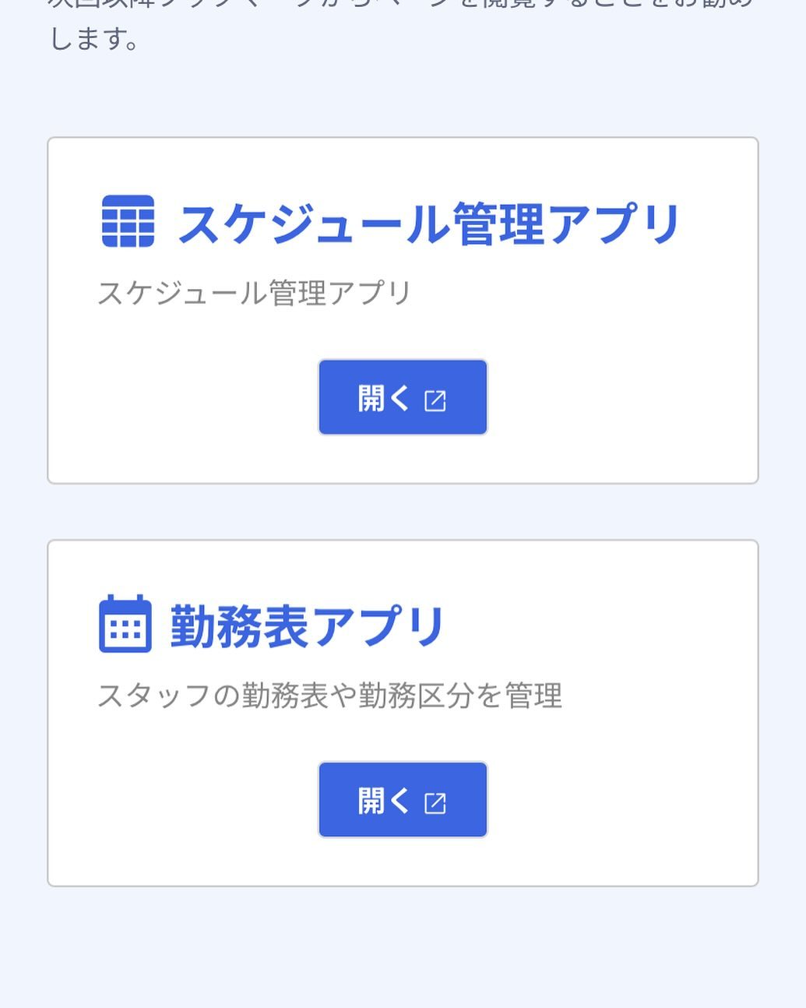Open スケジュール管理アプリ using its 開く button

coord(403,397)
